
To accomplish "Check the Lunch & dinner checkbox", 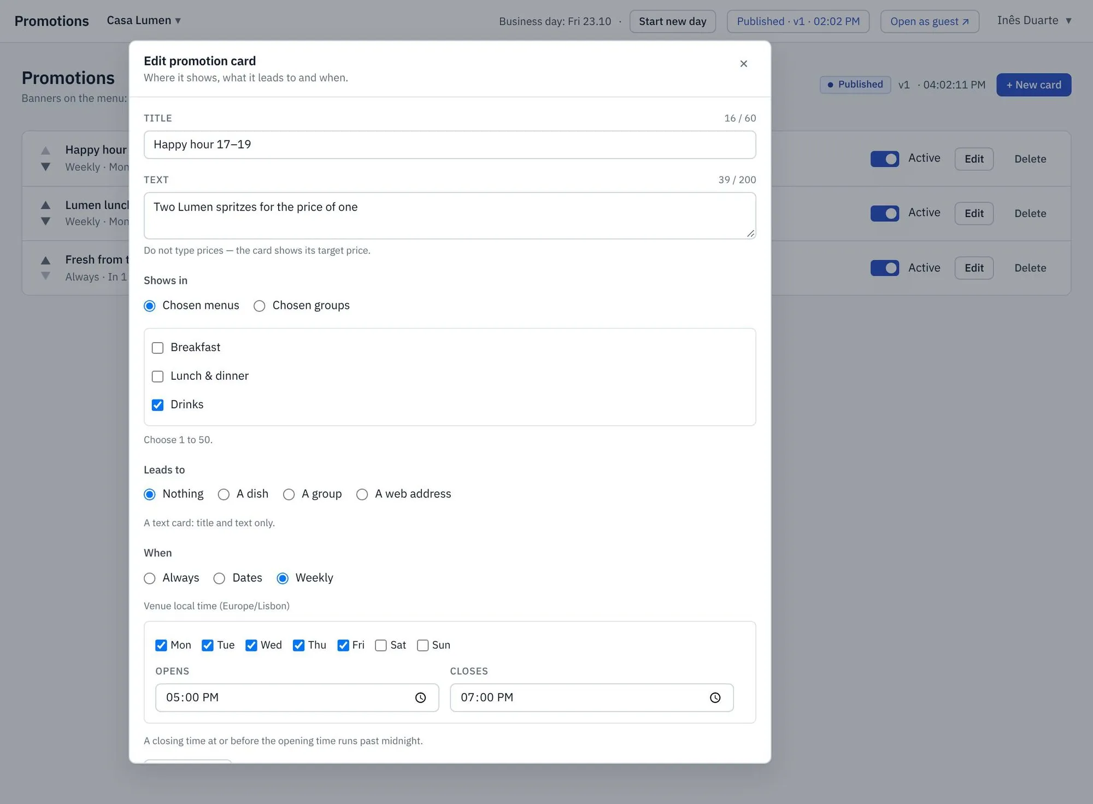I will coord(157,377).
